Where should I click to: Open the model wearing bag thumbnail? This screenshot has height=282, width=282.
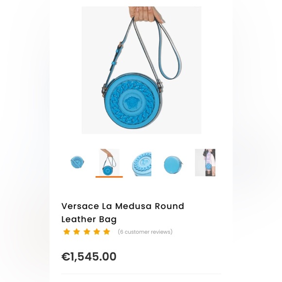205,162
